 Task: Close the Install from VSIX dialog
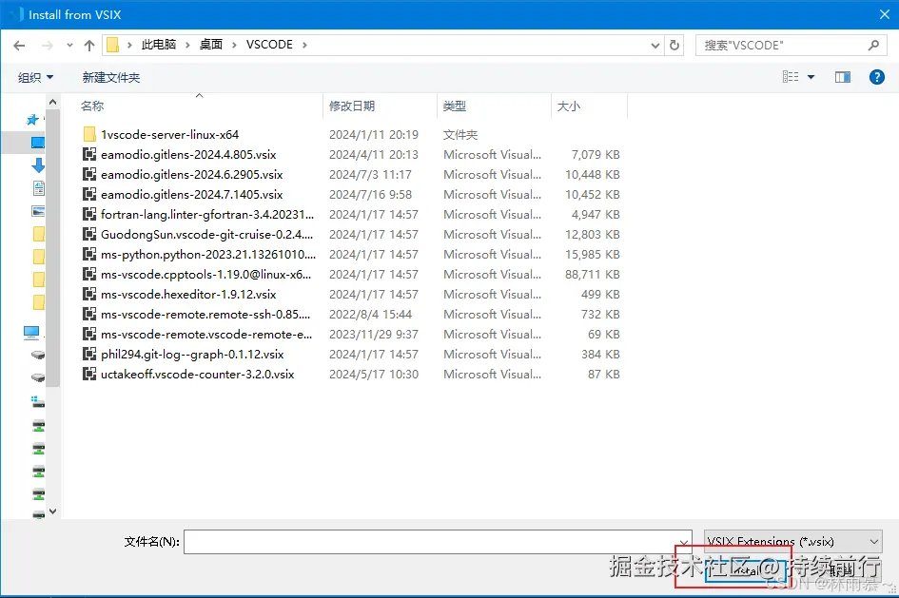coord(884,14)
